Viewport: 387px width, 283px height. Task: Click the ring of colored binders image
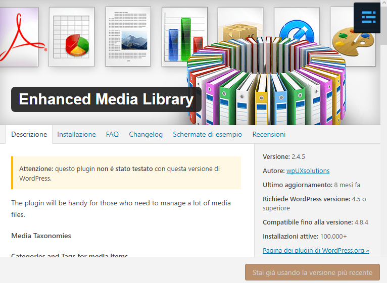coord(266,81)
